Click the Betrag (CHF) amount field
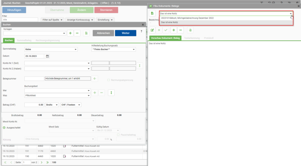The image size is (301, 166). 34,105
